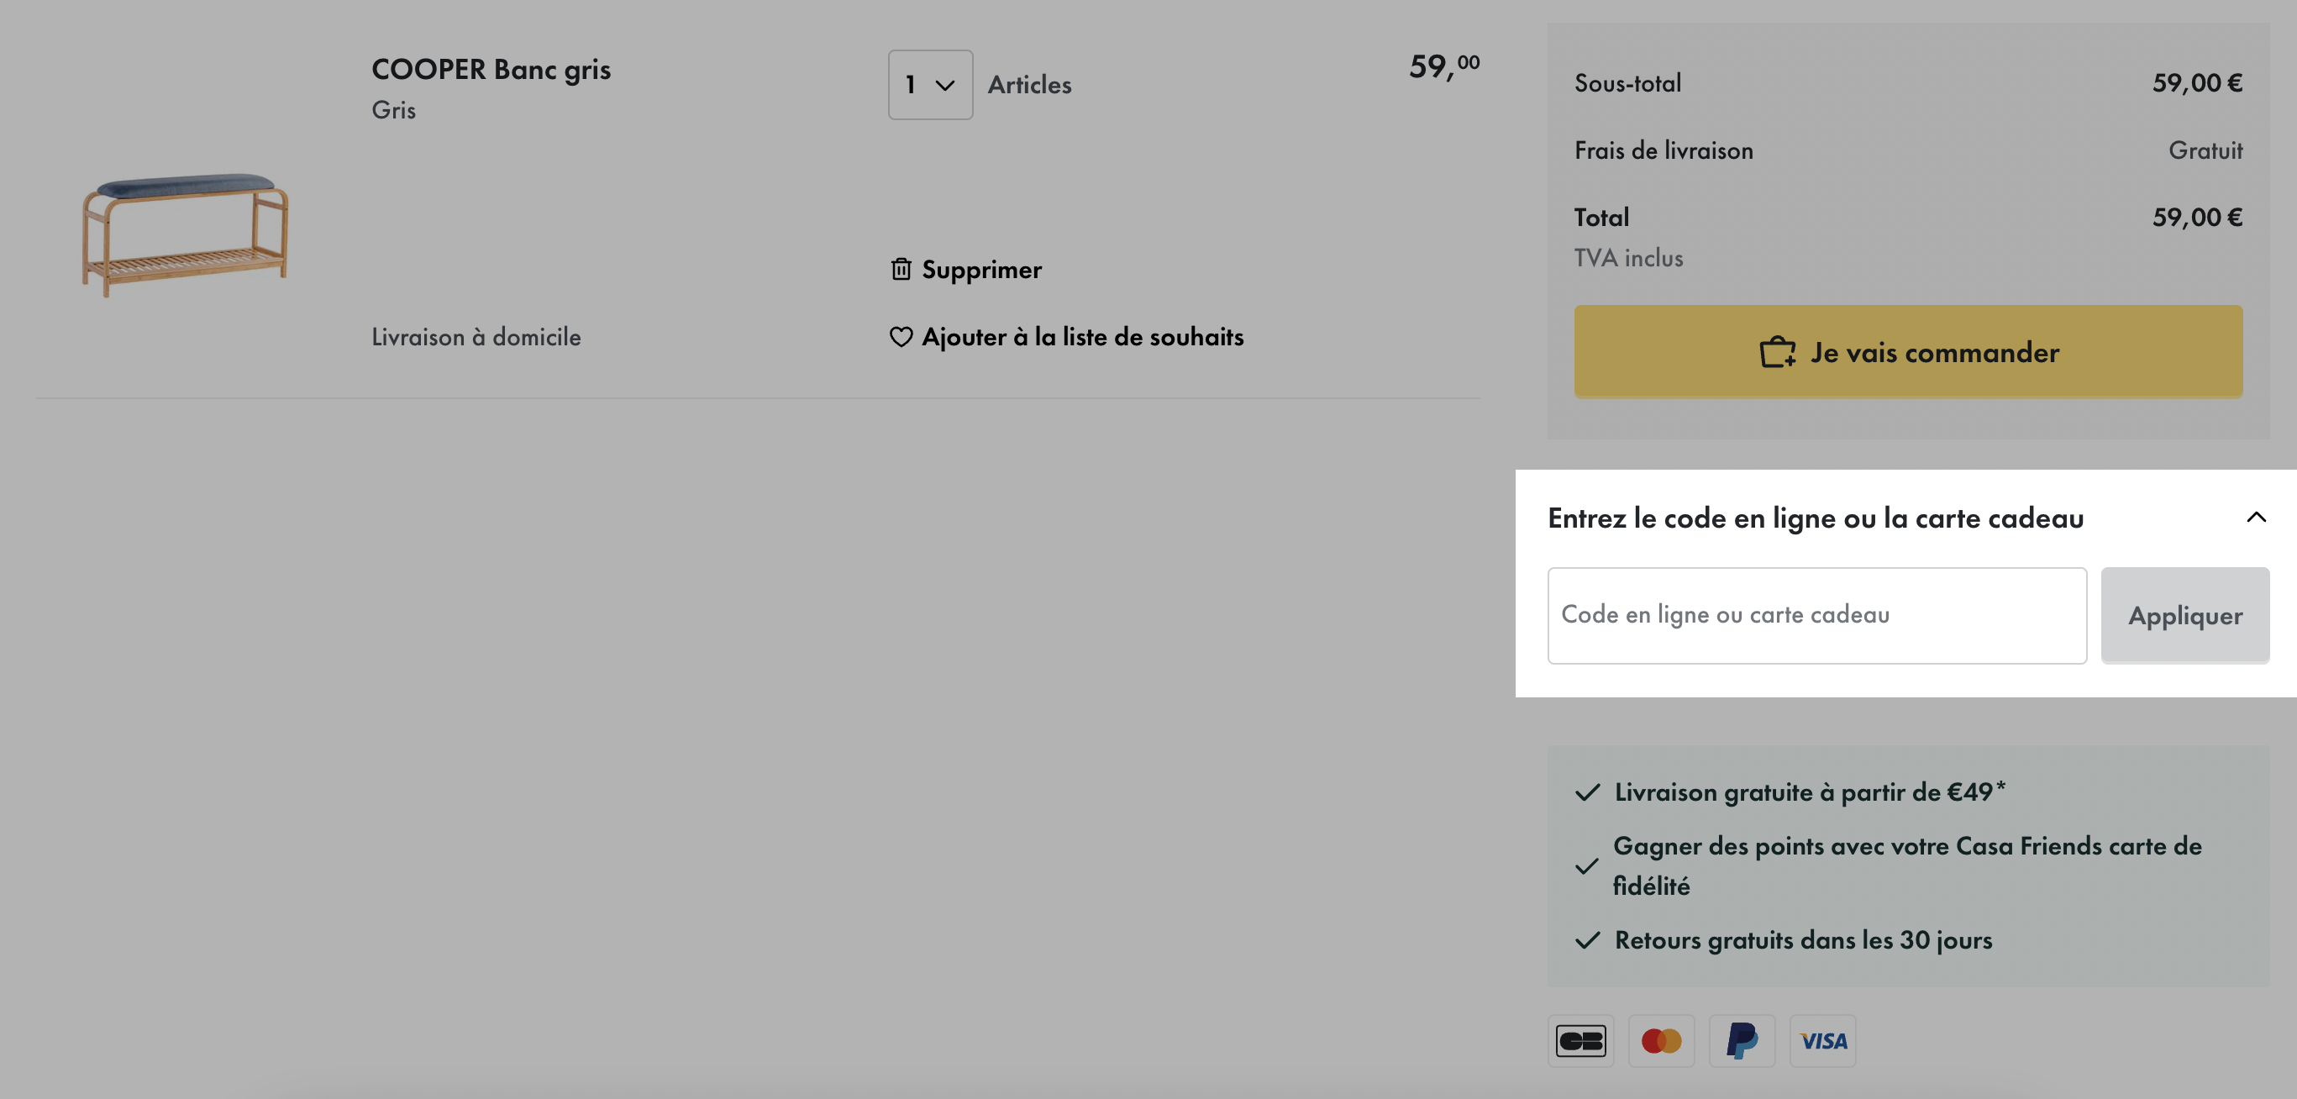2297x1099 pixels.
Task: Click the heart icon for wishlist
Action: 901,336
